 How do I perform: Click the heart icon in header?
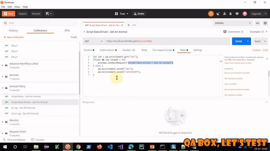click(237, 14)
